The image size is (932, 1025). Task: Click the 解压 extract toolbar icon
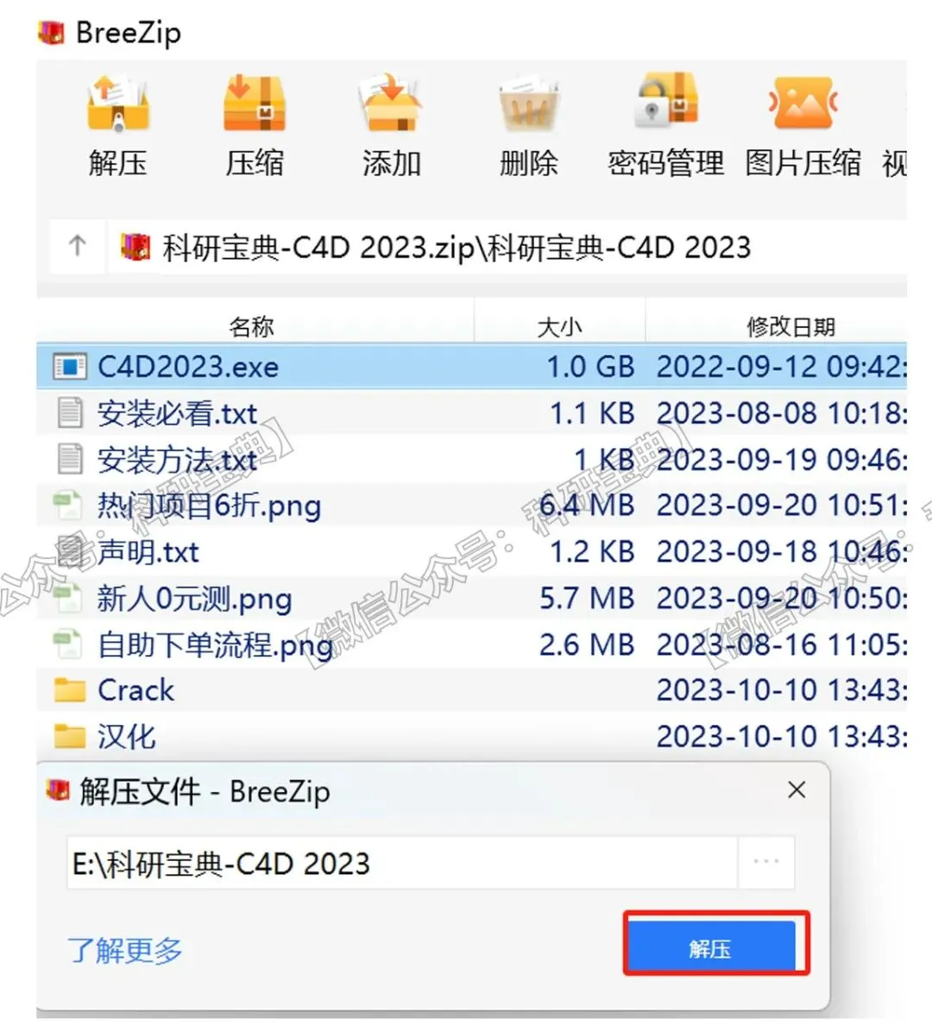[x=118, y=104]
